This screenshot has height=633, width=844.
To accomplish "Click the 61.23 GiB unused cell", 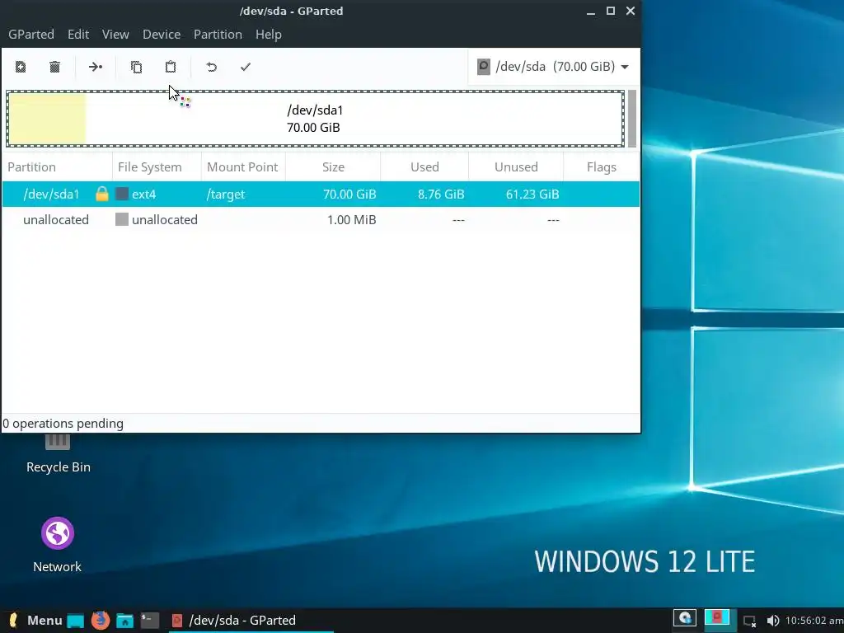I will click(x=532, y=195).
